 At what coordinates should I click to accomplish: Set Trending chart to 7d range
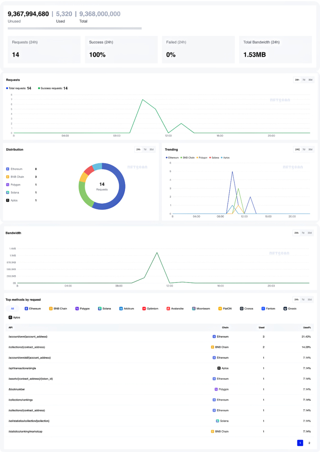pyautogui.click(x=304, y=149)
